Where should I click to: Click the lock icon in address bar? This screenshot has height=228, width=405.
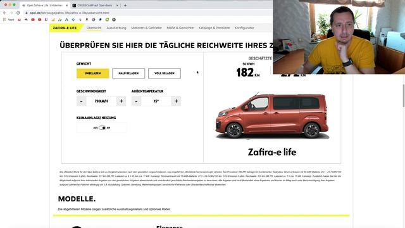tap(27, 13)
